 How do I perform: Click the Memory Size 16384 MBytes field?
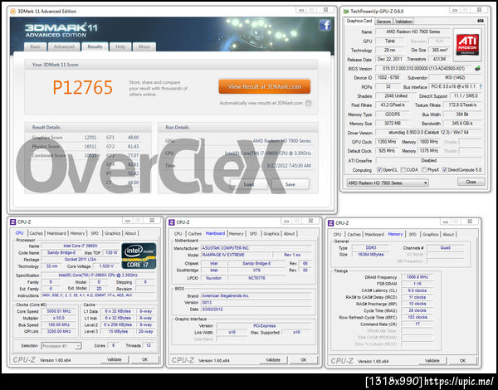click(x=371, y=255)
